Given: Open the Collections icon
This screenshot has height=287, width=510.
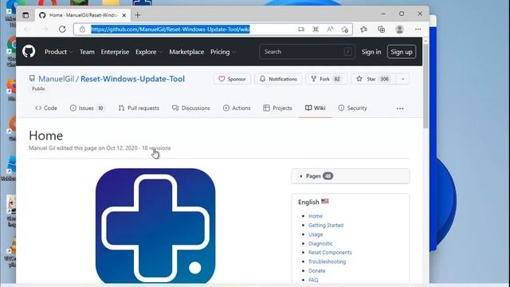Looking at the screenshot, I should [381, 29].
